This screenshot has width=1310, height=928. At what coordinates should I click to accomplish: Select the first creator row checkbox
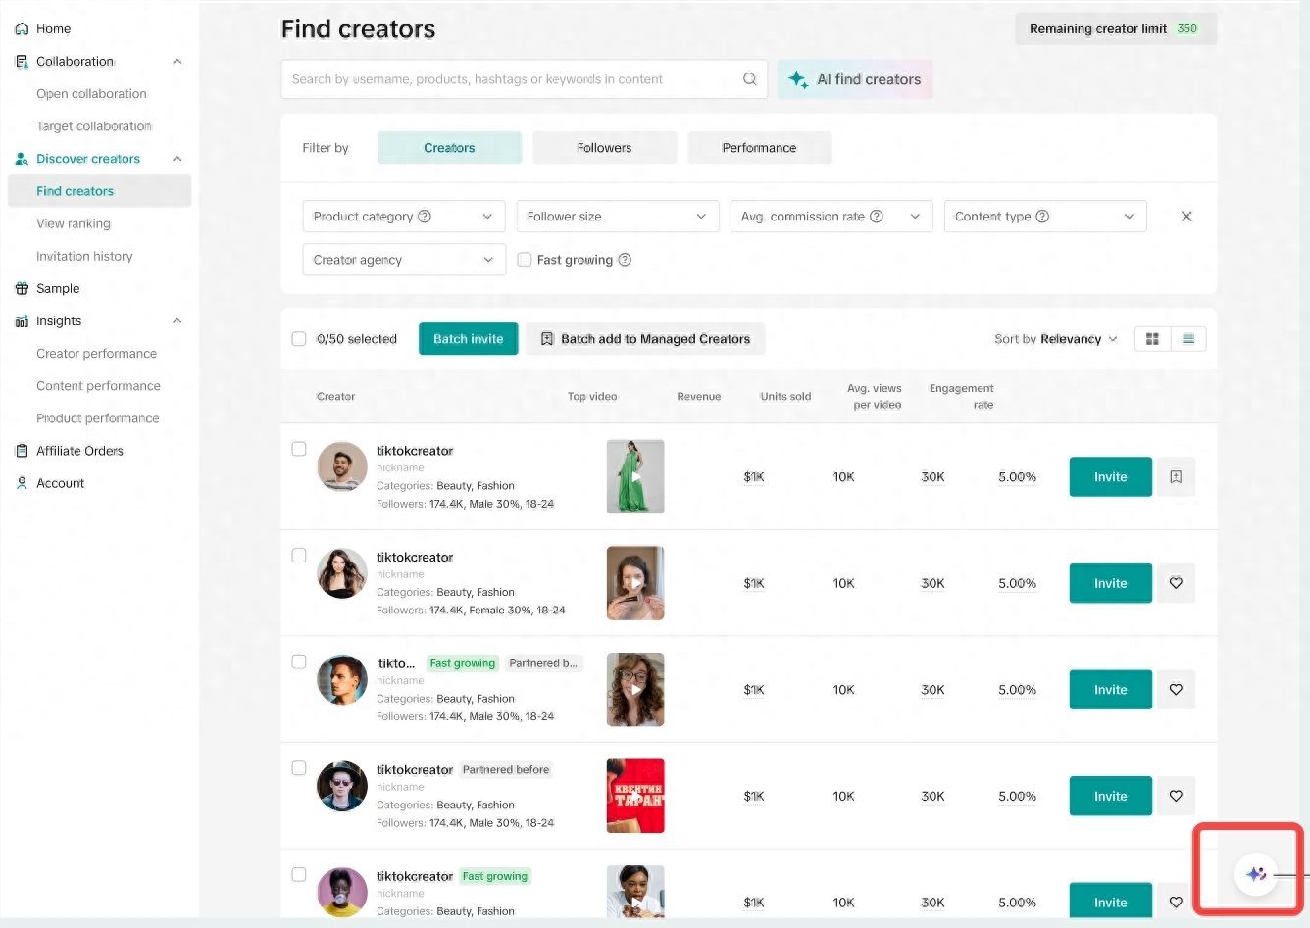point(299,449)
